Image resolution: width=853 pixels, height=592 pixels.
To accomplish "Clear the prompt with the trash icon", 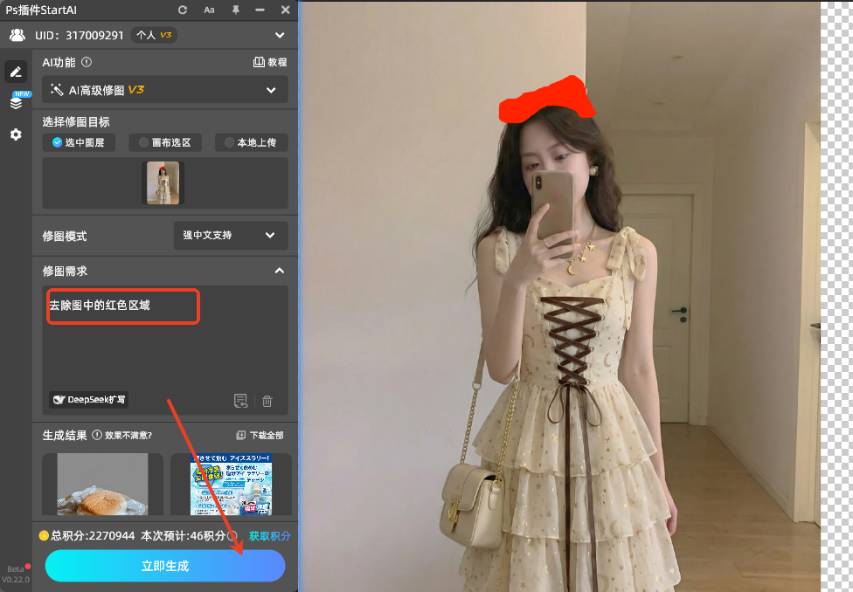I will pos(267,401).
